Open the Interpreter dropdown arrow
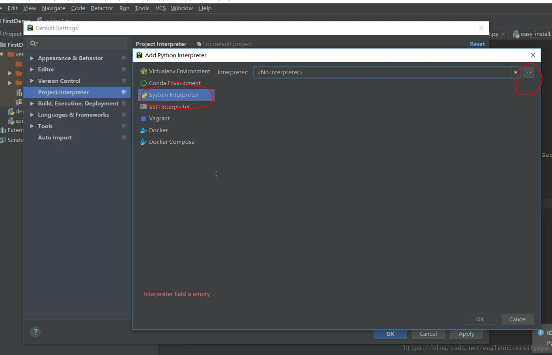 point(515,73)
